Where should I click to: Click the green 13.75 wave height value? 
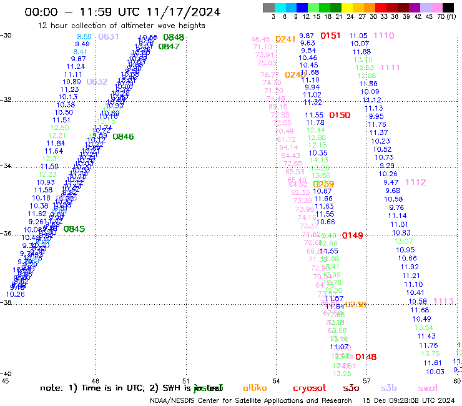coord(431,354)
